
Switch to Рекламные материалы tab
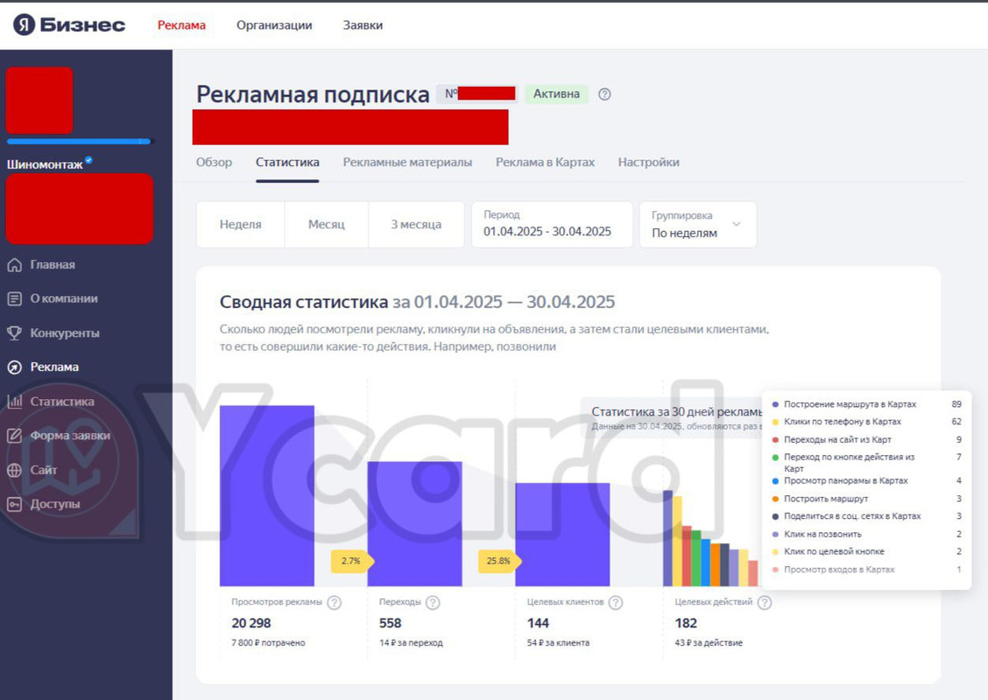point(407,163)
